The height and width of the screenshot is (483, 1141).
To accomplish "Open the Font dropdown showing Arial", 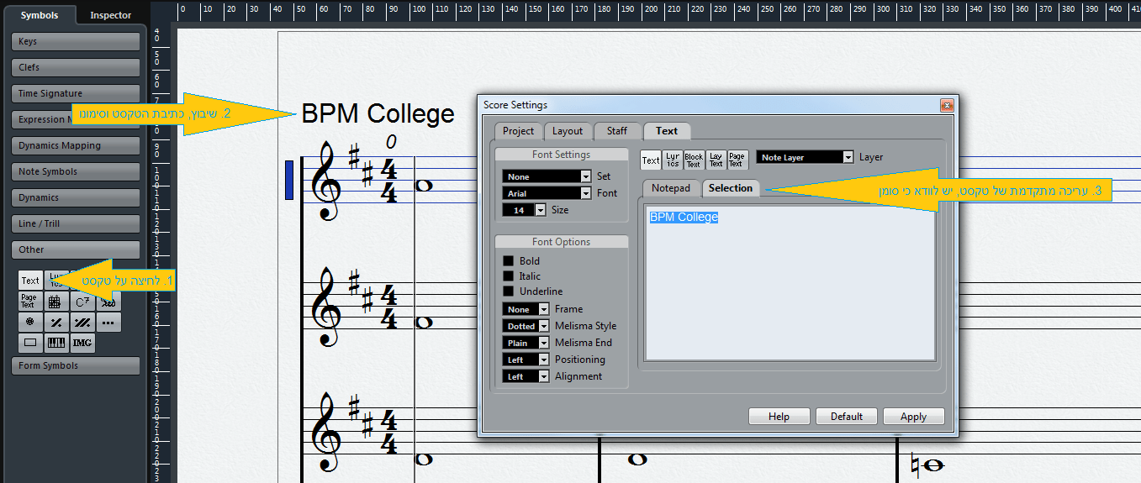I will pyautogui.click(x=547, y=193).
